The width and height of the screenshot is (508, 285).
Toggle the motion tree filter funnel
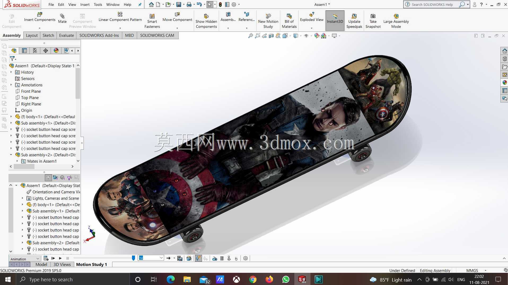(48, 178)
